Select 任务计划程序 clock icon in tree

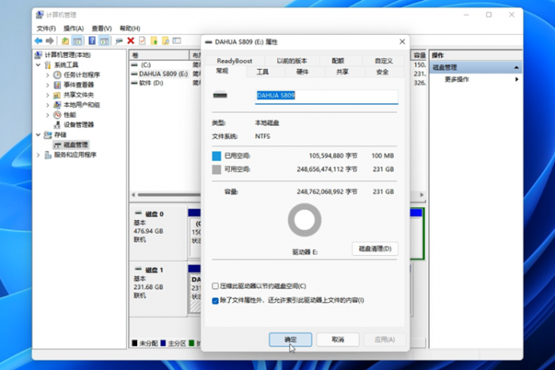tap(57, 74)
